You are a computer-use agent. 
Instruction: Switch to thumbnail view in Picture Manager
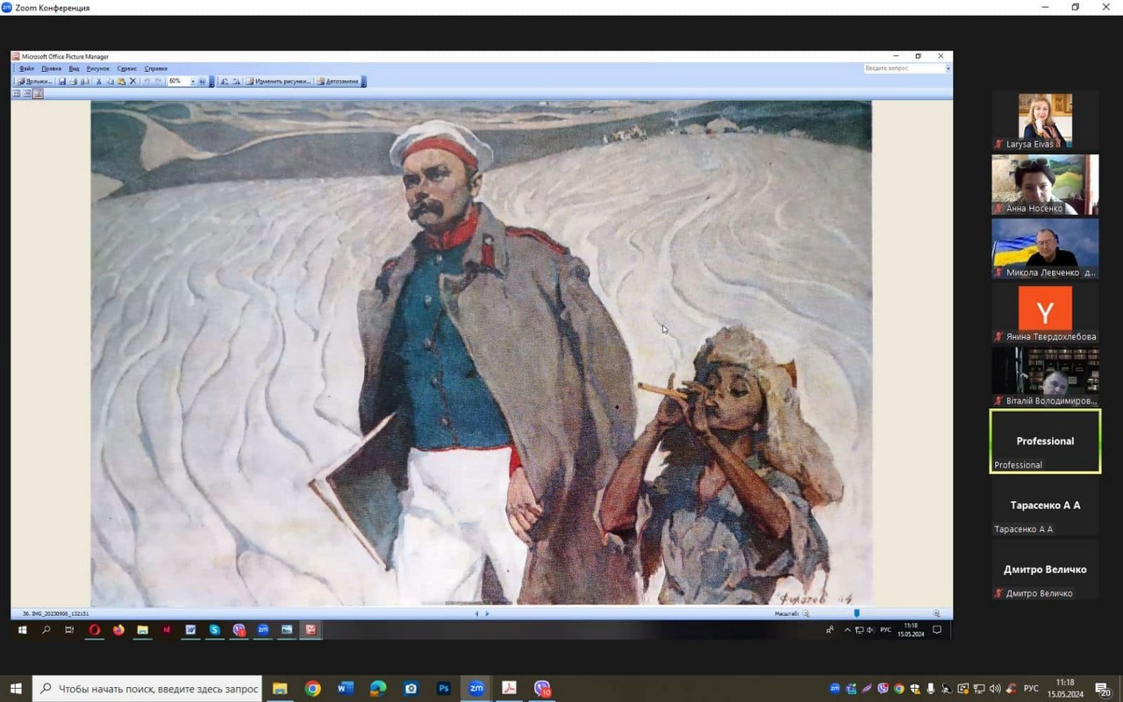pos(16,94)
